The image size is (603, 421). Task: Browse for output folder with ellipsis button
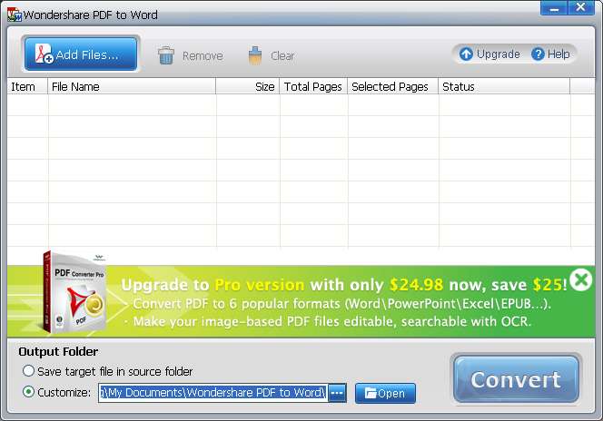pos(337,393)
